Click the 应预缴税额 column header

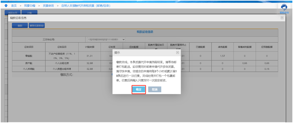point(267,47)
